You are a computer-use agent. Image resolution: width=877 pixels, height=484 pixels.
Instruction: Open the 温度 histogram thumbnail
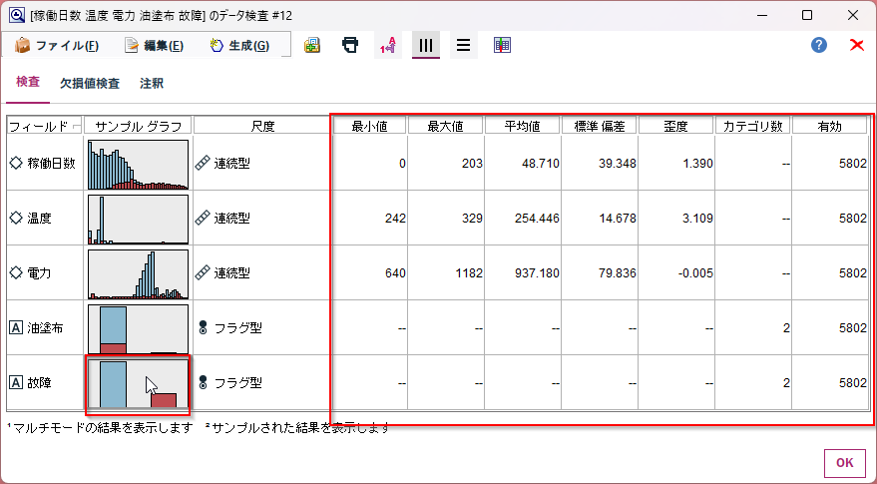[x=138, y=220]
